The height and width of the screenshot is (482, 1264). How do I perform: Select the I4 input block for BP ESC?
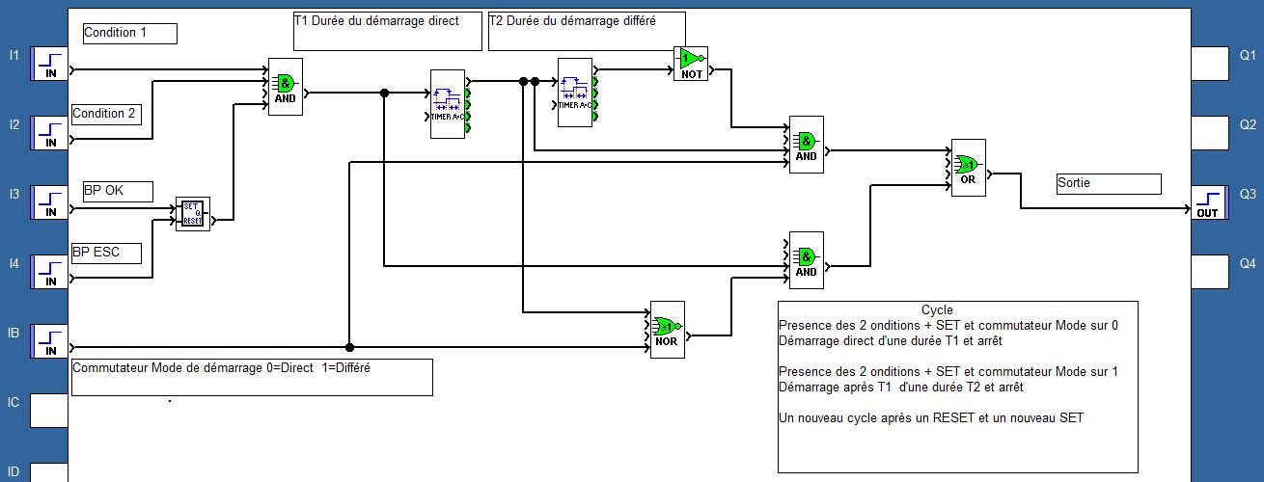click(x=49, y=272)
